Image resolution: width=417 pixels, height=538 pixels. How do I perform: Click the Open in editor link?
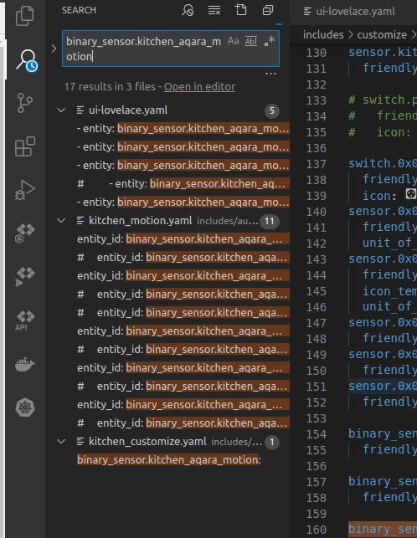199,87
